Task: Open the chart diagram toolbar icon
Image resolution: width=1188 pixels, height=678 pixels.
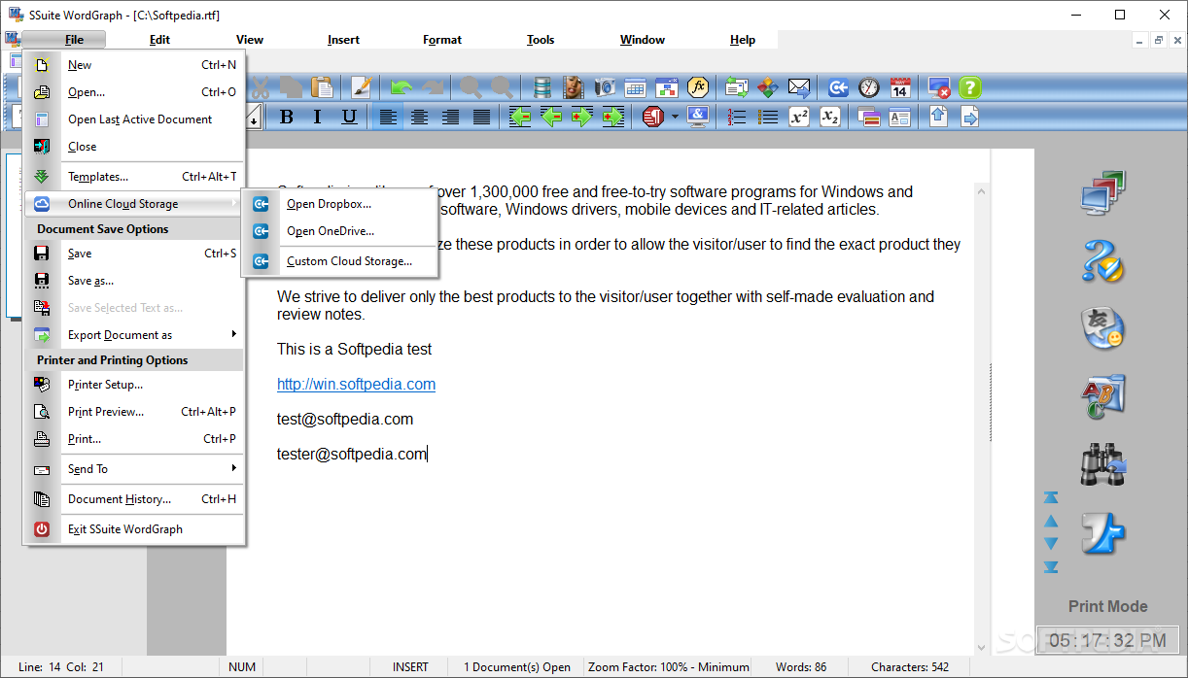Action: point(667,87)
